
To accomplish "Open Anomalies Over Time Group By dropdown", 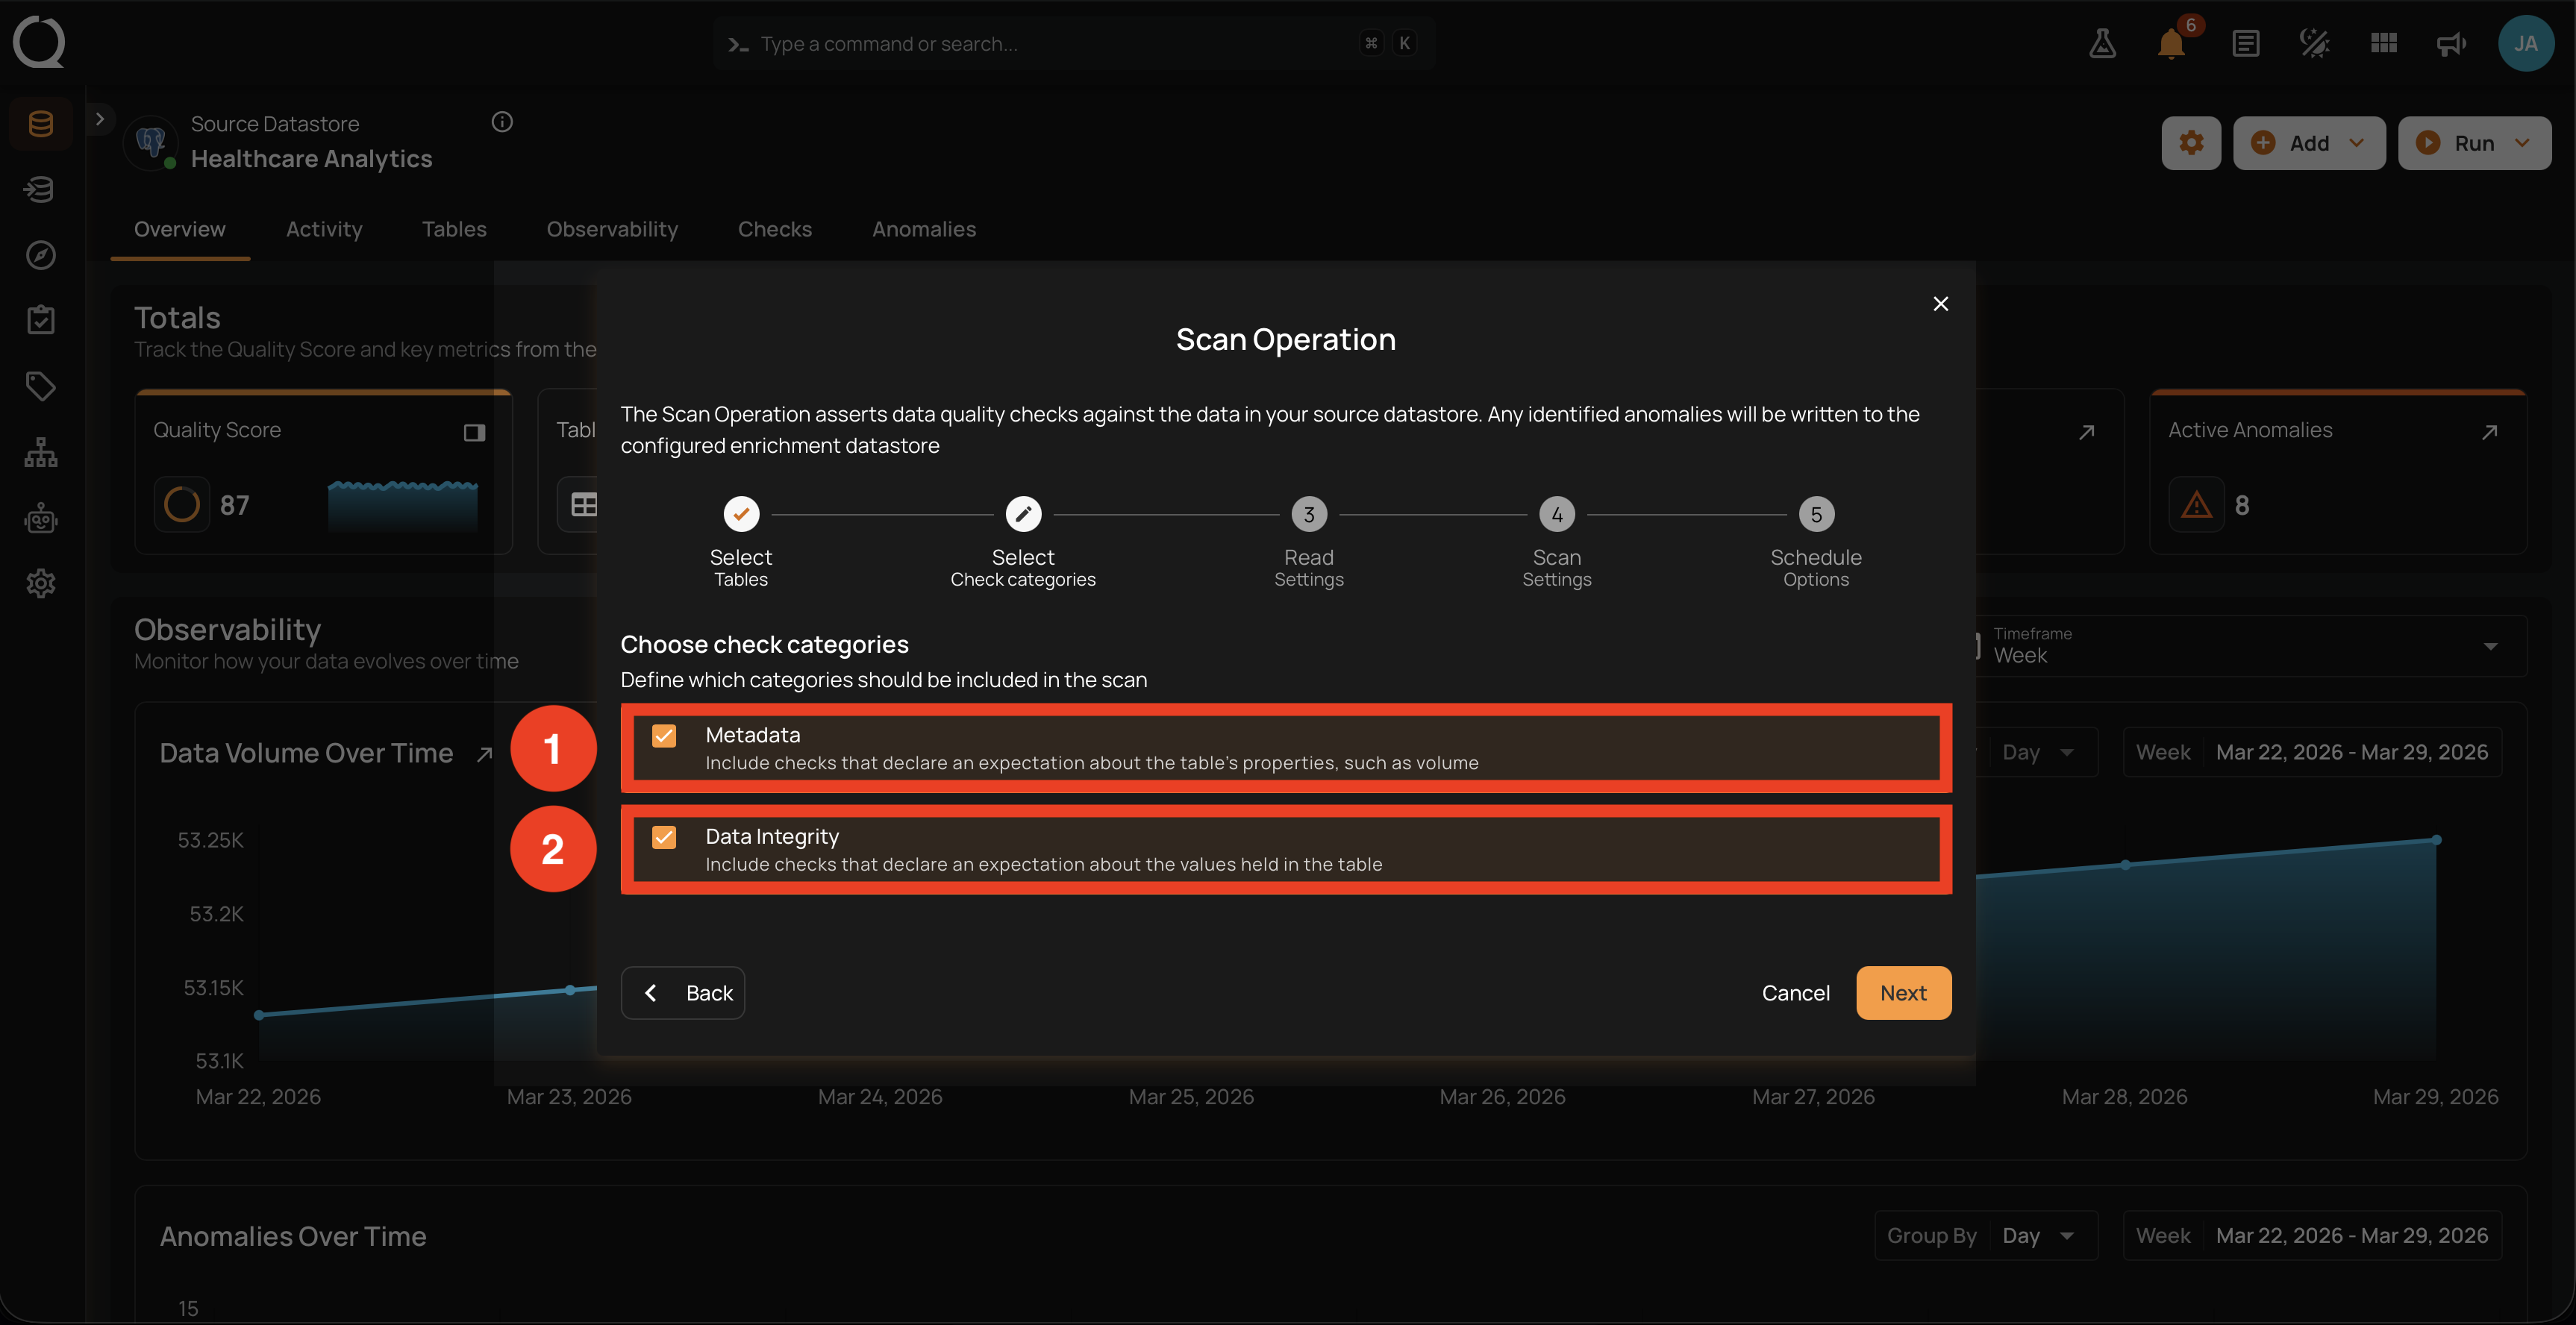I will 1985,1236.
